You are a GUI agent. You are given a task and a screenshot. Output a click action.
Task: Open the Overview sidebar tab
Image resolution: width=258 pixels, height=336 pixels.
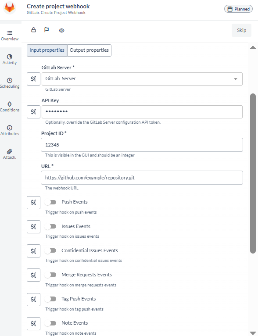point(10,36)
